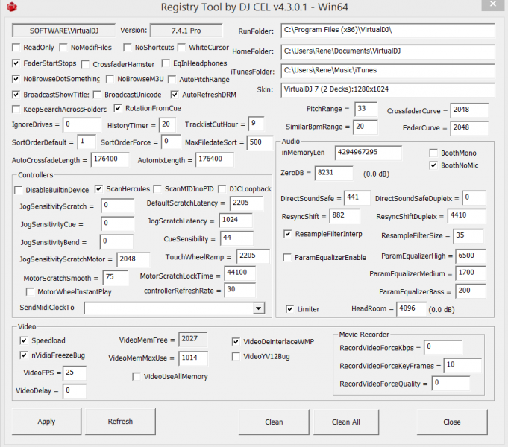The width and height of the screenshot is (508, 447).
Task: Click the ParamEqualizerHigh field
Action: tap(471, 256)
